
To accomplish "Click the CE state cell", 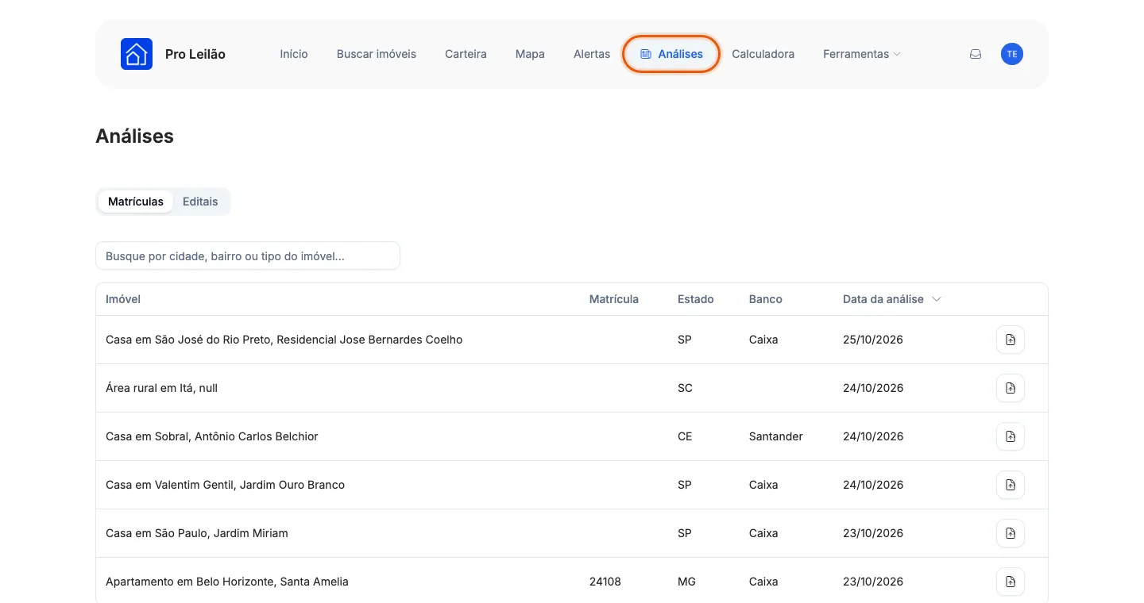I will point(685,436).
